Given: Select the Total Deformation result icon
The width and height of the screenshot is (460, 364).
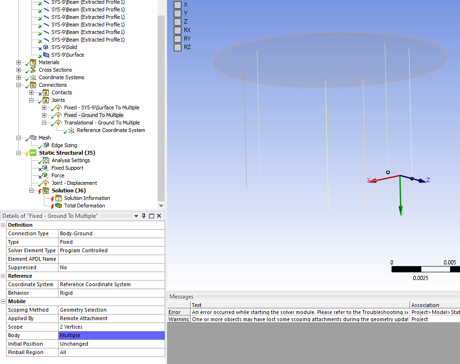Looking at the screenshot, I should point(59,206).
